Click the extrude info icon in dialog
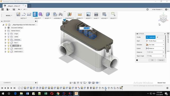This screenshot has height=96, width=170. pyautogui.click(x=137, y=60)
